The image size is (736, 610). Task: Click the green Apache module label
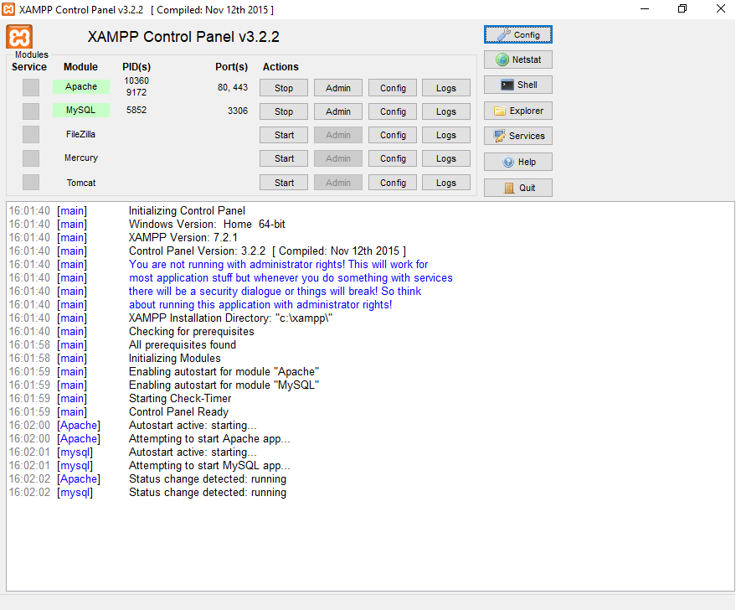(x=80, y=86)
